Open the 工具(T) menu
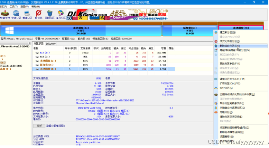Screen dimensions: 269x148 click(x=14, y=6)
